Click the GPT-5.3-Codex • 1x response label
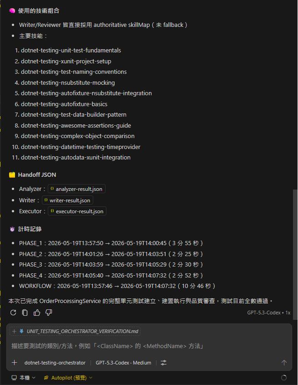 (x=268, y=313)
